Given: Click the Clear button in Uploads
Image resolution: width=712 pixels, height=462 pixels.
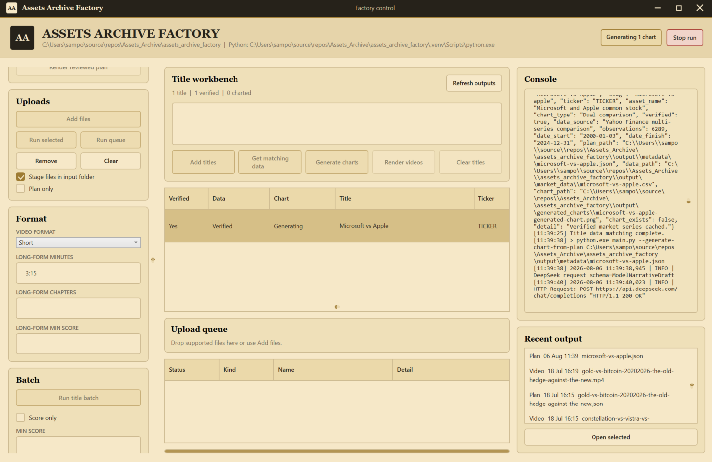Looking at the screenshot, I should coord(111,161).
